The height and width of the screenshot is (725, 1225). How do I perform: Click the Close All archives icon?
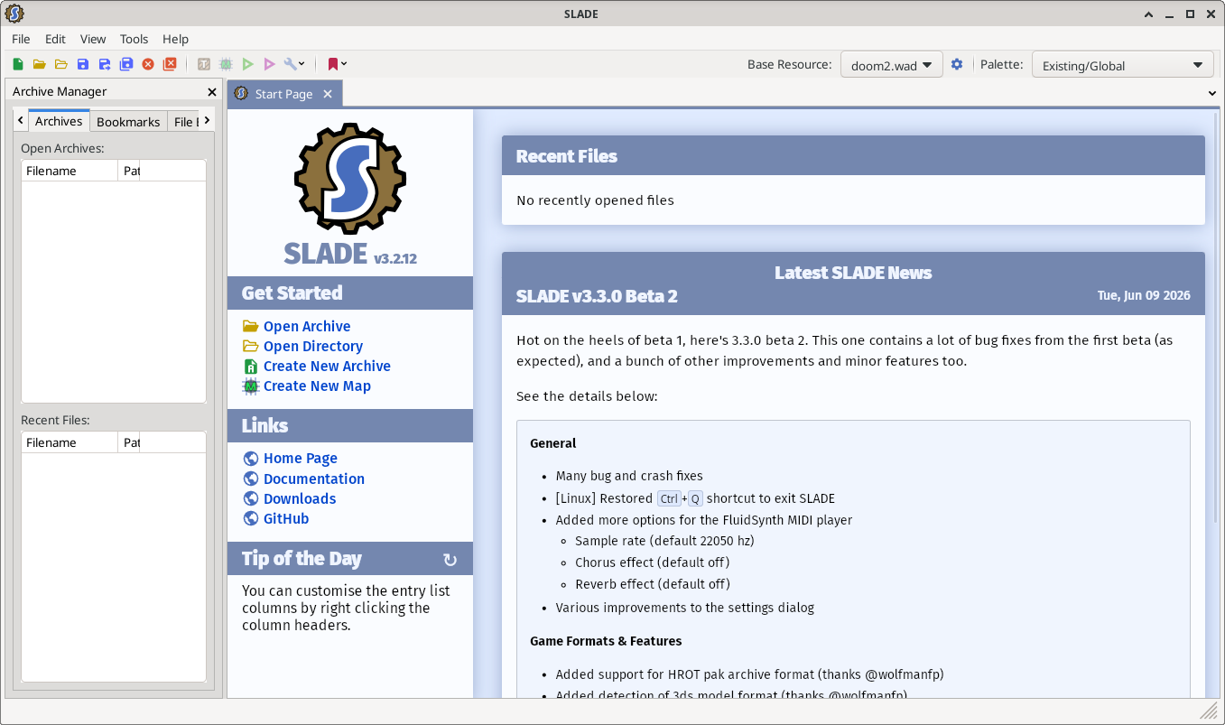170,64
